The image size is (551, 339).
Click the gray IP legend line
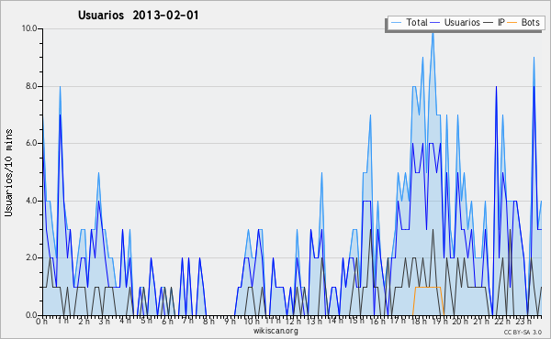[489, 23]
